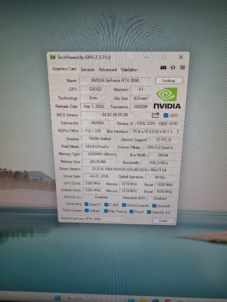Open the GPU-Z hamburger menu

[183, 68]
